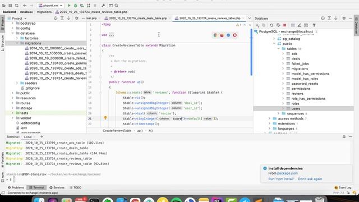Preview in Firefox browser icon
Screen dimensions: 359x202
(x=222, y=35)
